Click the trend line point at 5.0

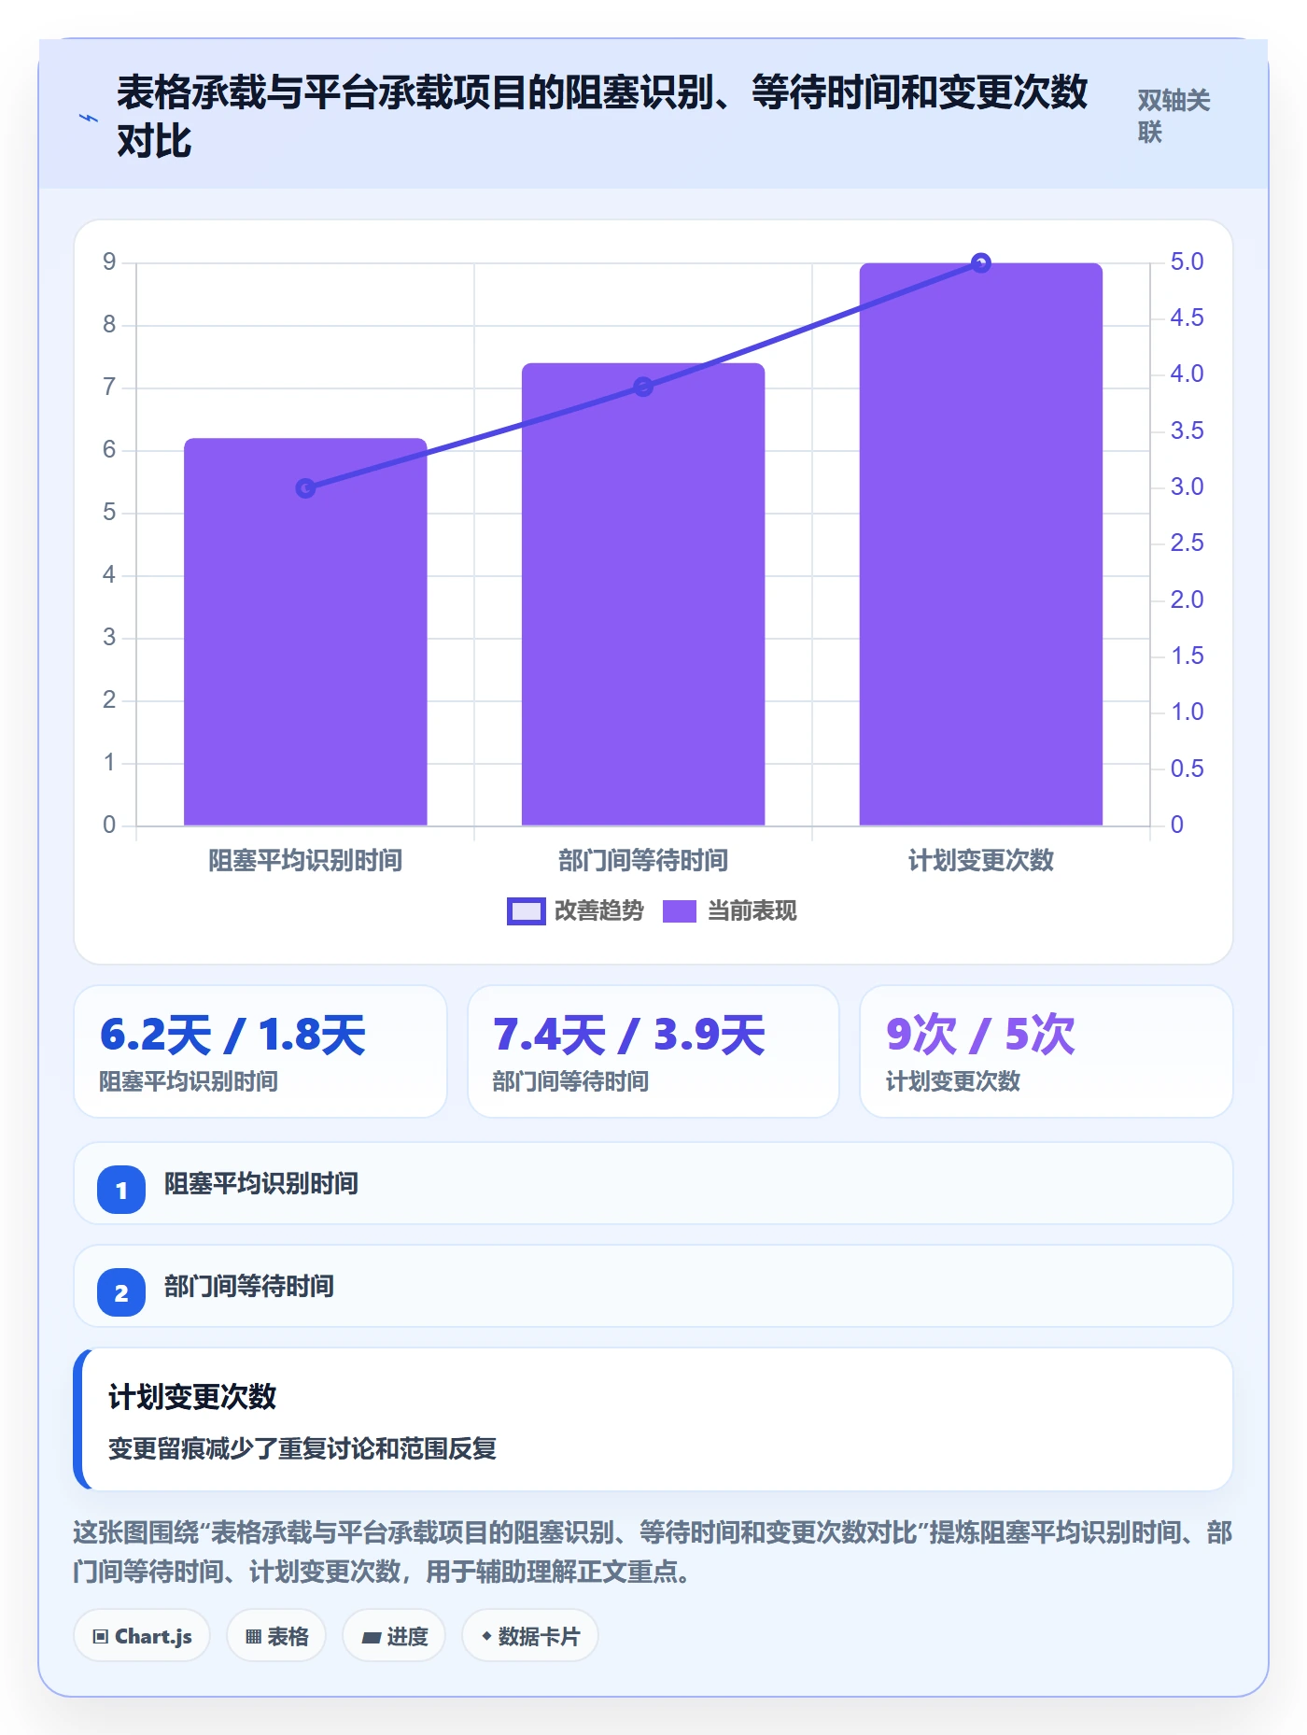click(980, 263)
